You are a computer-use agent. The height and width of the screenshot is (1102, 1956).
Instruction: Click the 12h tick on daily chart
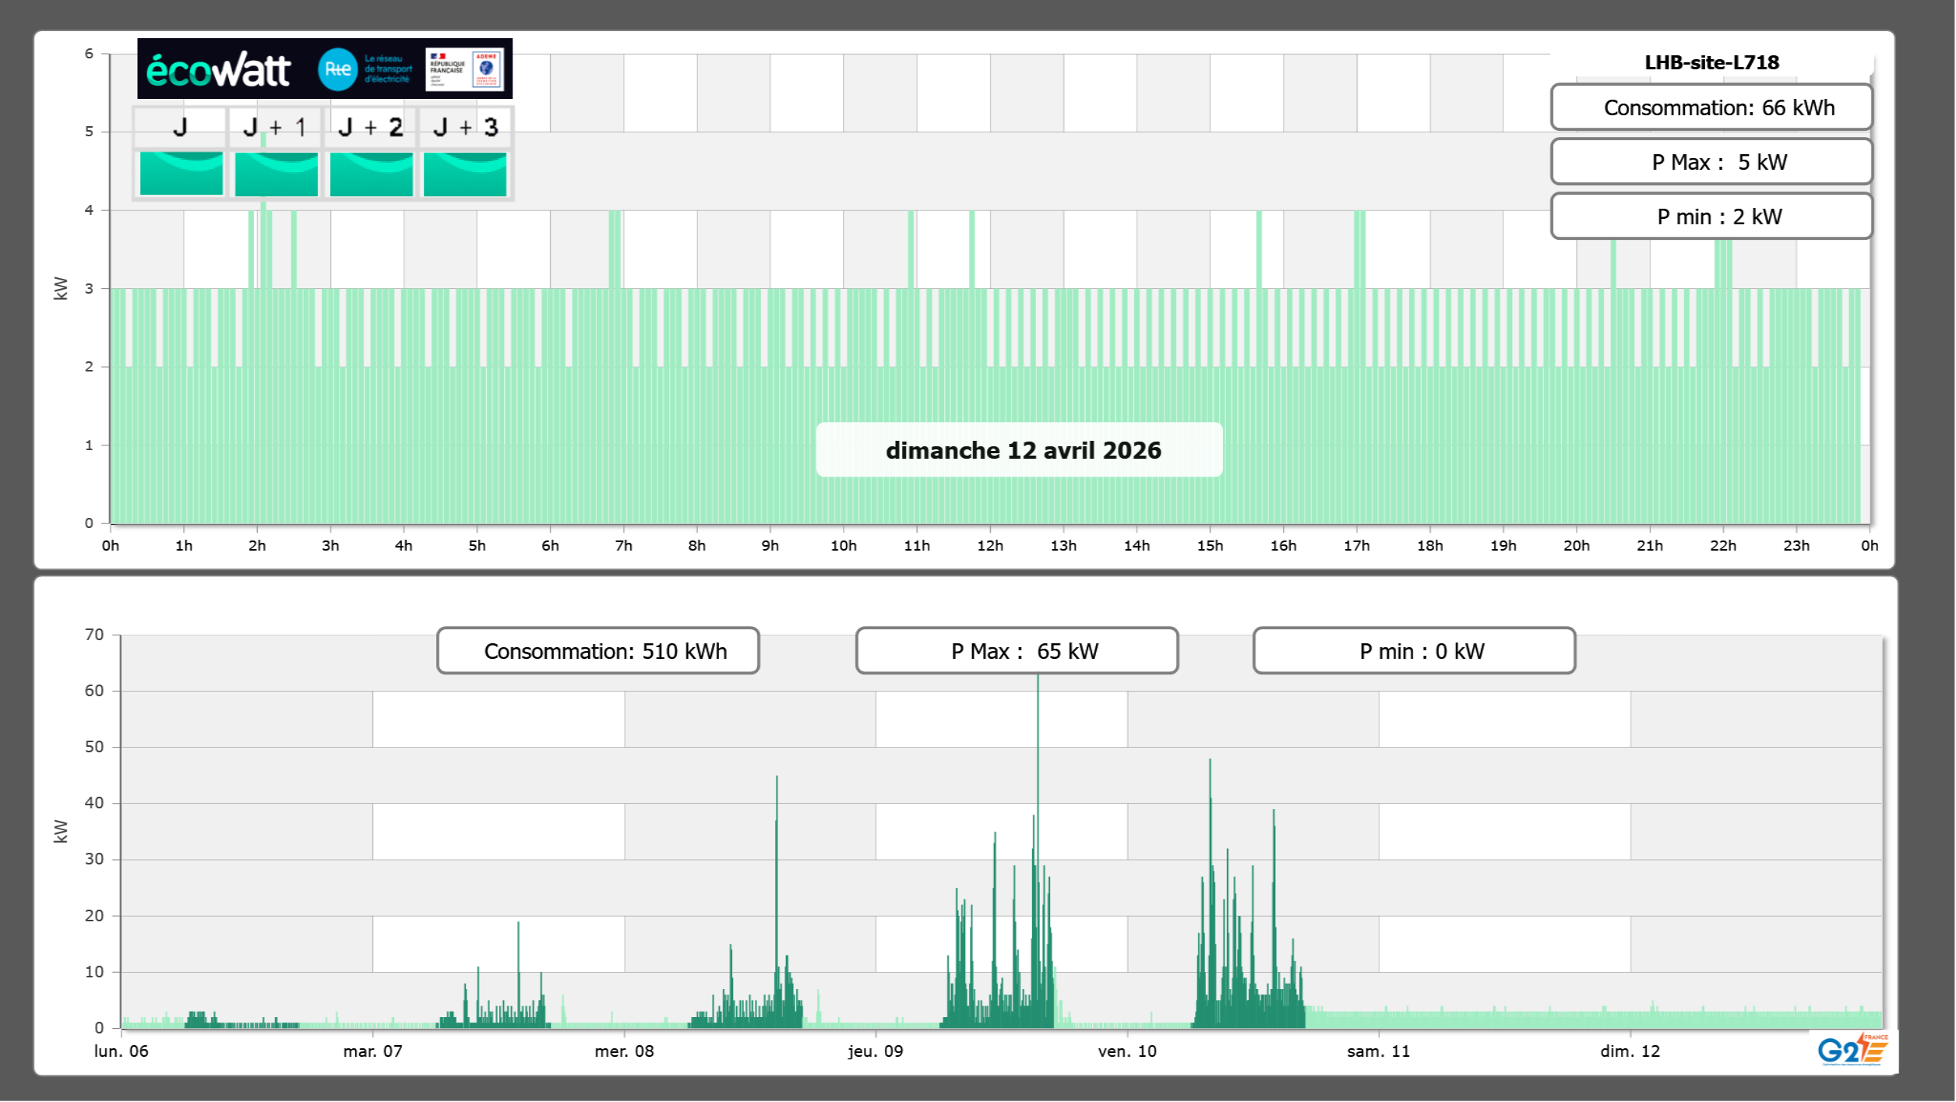point(990,546)
